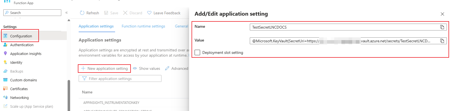451x111 pixels.
Task: Open the Networking page
Action: (19, 98)
